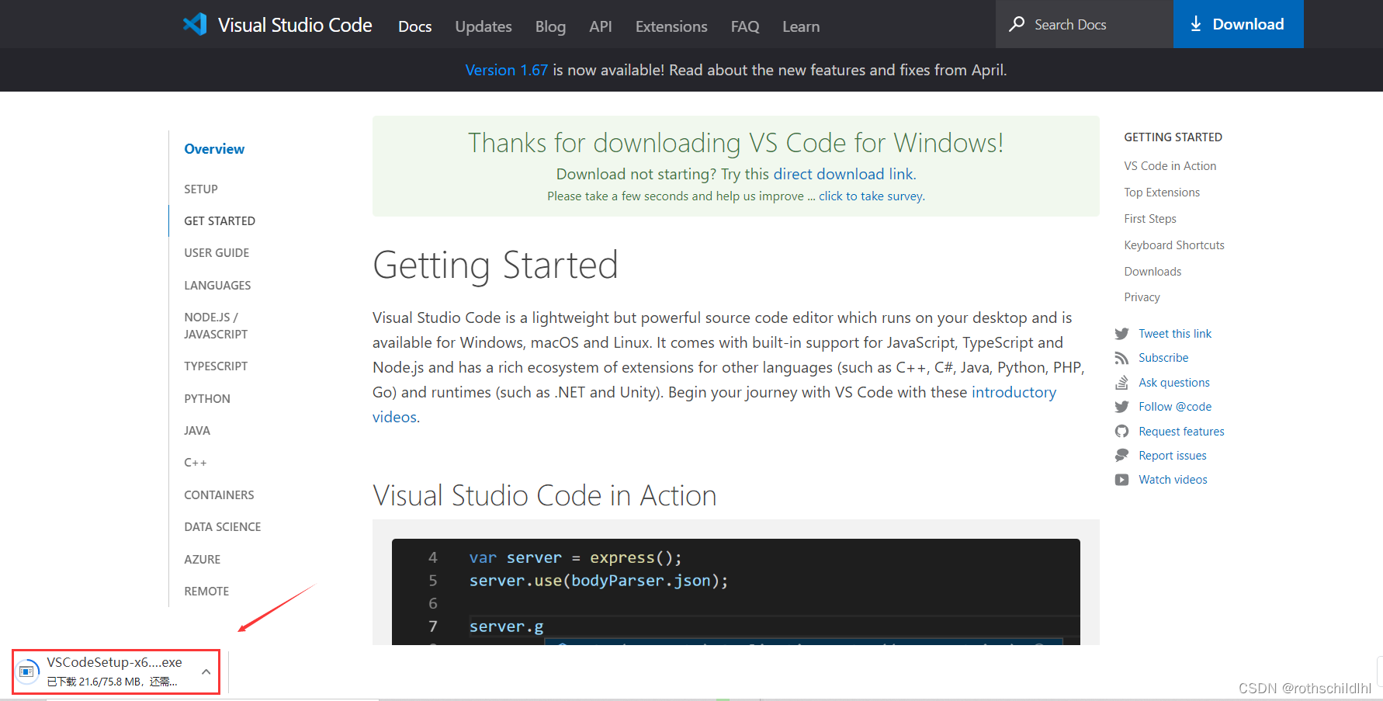The width and height of the screenshot is (1383, 701).
Task: Open the Extensions page
Action: tap(671, 26)
